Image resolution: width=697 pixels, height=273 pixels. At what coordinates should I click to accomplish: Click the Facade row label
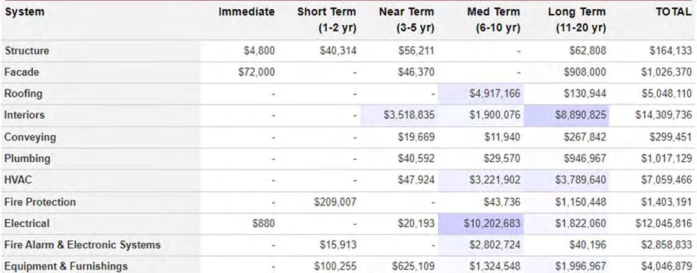pyautogui.click(x=24, y=72)
